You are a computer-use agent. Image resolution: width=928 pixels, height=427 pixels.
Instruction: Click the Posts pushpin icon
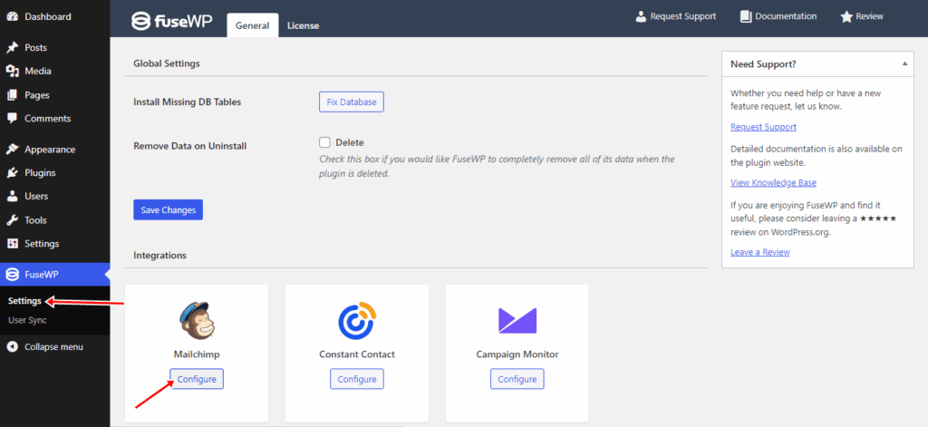(12, 47)
